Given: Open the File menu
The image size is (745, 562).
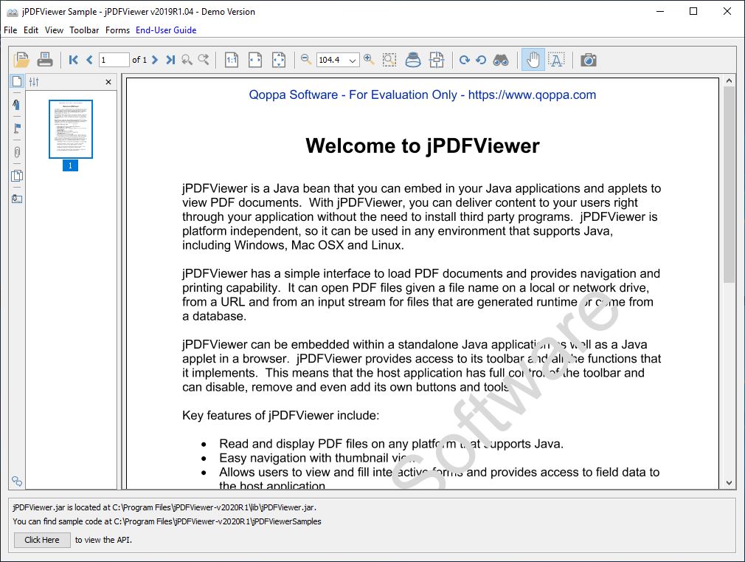Looking at the screenshot, I should coord(10,30).
